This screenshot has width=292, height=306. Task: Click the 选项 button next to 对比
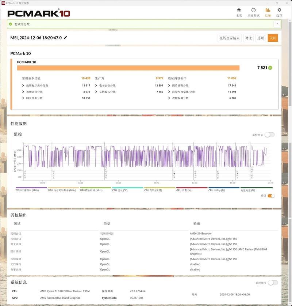[x=260, y=38]
